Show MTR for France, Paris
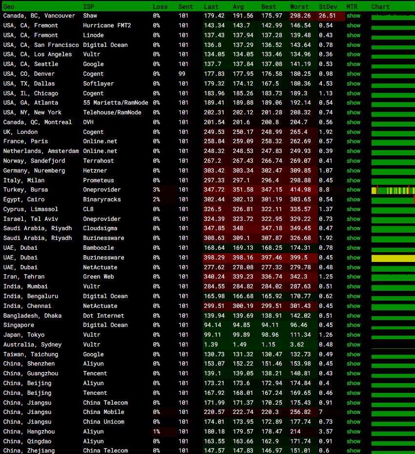 click(353, 141)
